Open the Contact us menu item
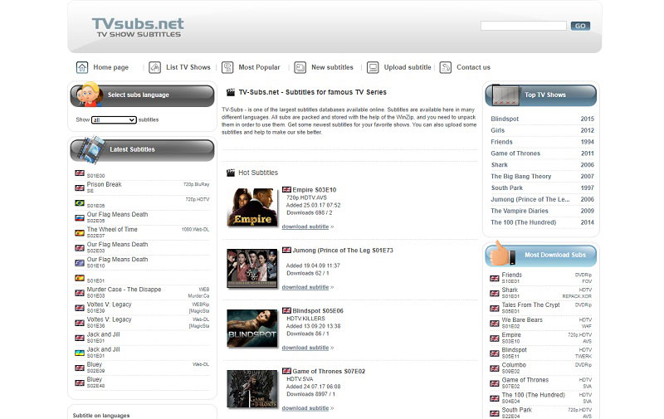This screenshot has height=419, width=664. [x=473, y=67]
